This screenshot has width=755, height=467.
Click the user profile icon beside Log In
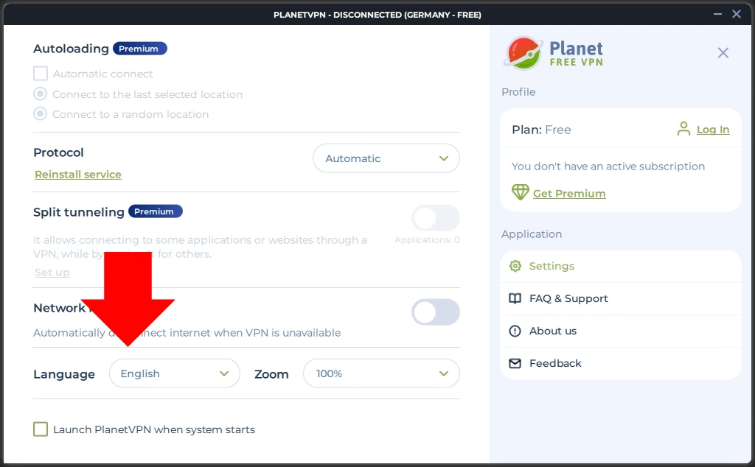683,129
